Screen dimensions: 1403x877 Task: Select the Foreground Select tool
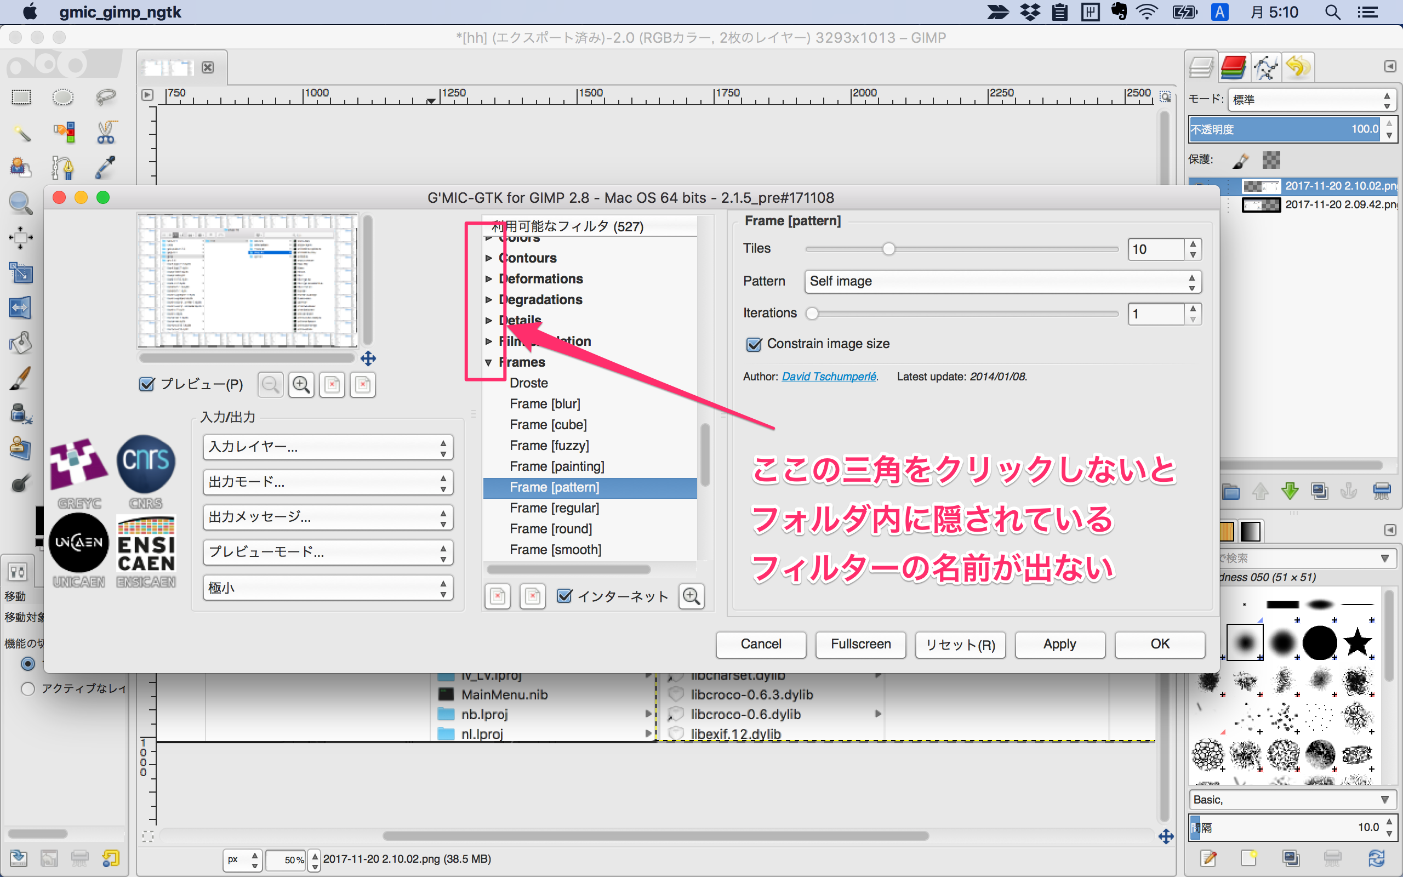point(21,167)
